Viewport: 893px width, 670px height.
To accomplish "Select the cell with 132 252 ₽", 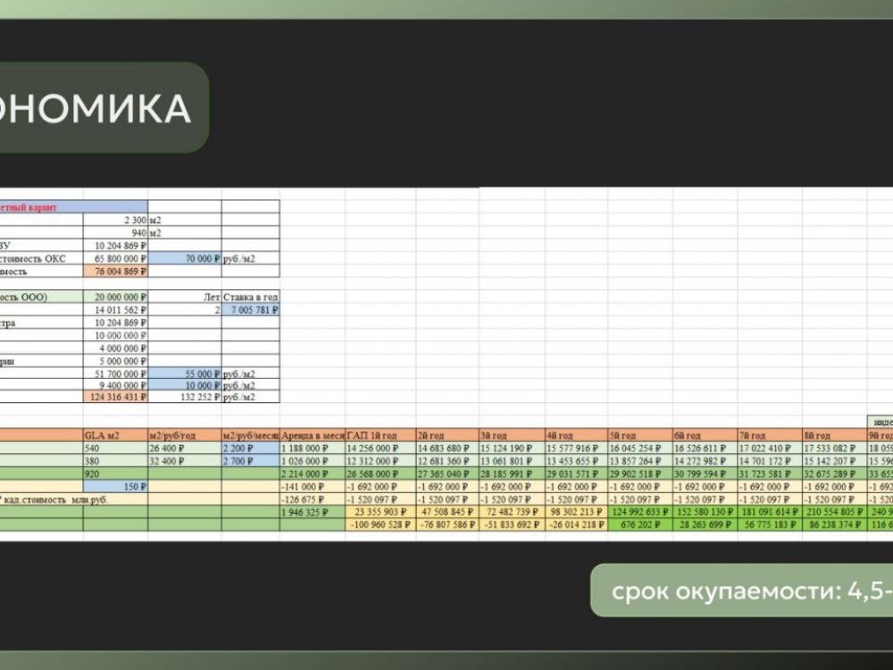I will point(185,397).
